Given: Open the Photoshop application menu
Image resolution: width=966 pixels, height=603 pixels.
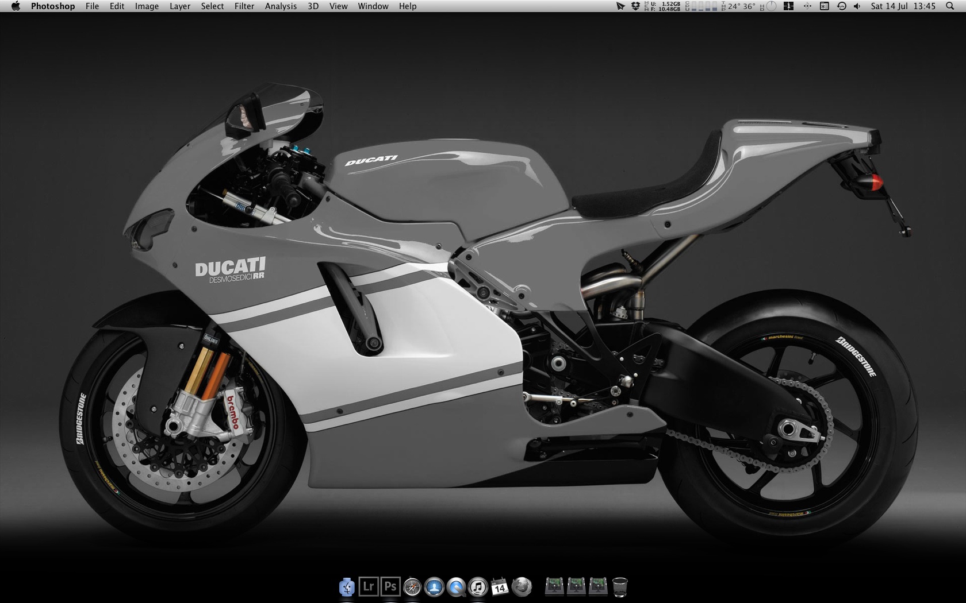Looking at the screenshot, I should [53, 6].
